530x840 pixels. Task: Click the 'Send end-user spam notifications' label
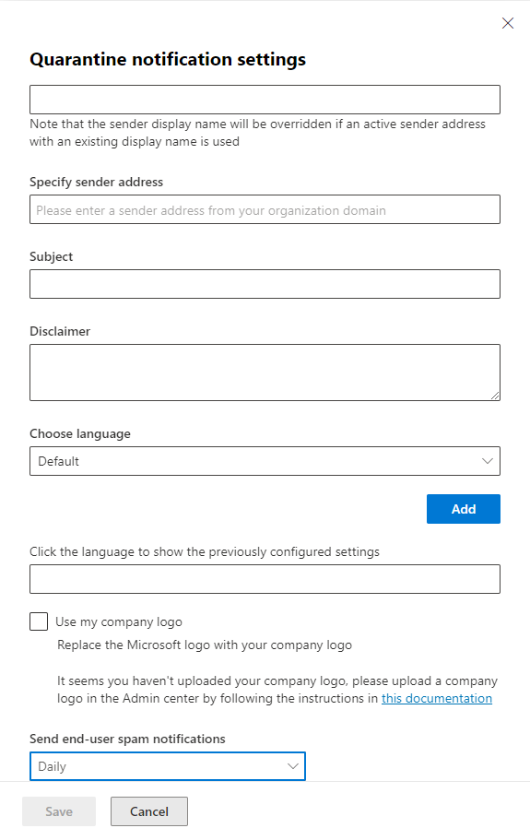(127, 739)
